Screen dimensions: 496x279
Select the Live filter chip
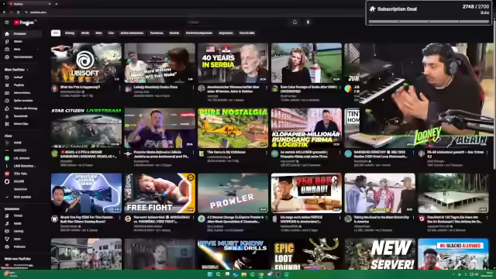[111, 33]
